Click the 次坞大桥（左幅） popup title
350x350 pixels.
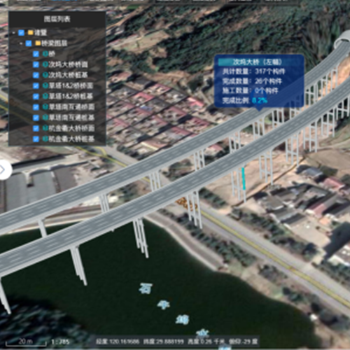(x=258, y=62)
